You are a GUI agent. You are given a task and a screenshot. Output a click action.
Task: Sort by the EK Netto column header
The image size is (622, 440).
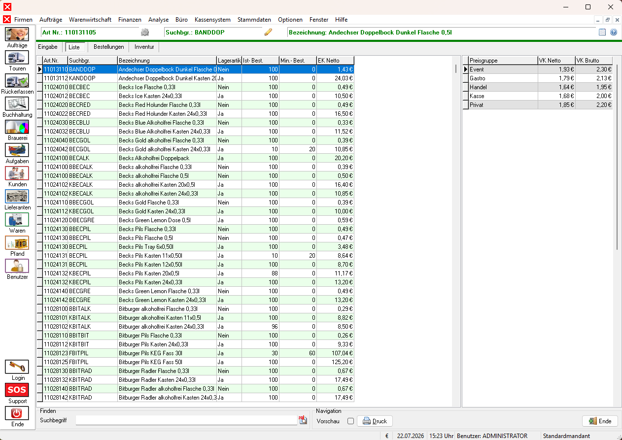[335, 60]
